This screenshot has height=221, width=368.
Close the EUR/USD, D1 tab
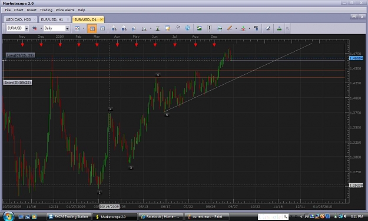101,19
